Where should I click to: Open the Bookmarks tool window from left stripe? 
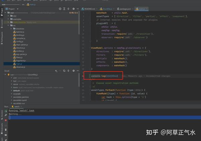click(x=2, y=129)
